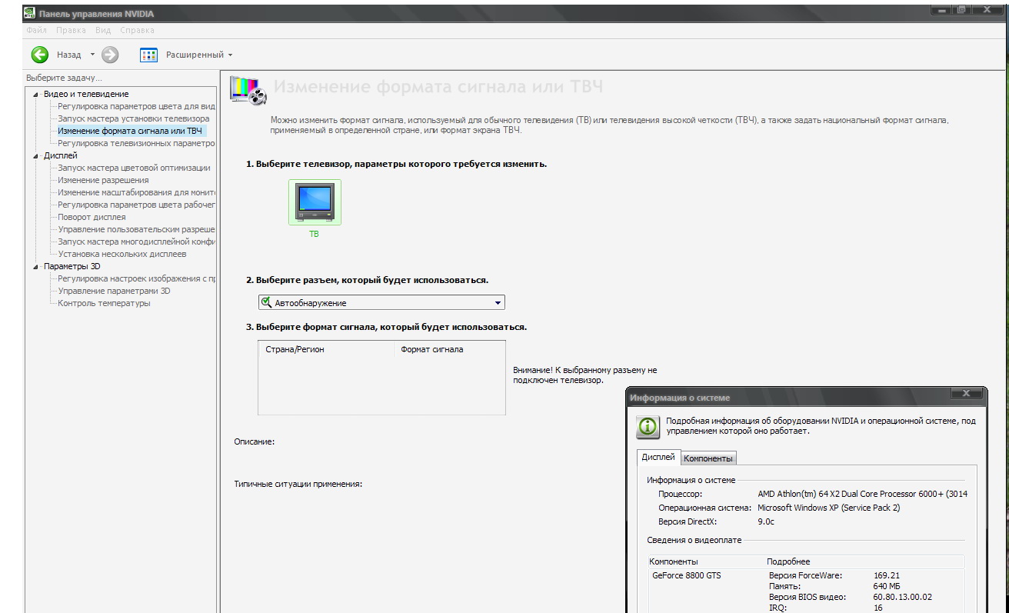Image resolution: width=1009 pixels, height=613 pixels.
Task: Open Регулировка телевизионных параметров task
Action: (x=136, y=143)
